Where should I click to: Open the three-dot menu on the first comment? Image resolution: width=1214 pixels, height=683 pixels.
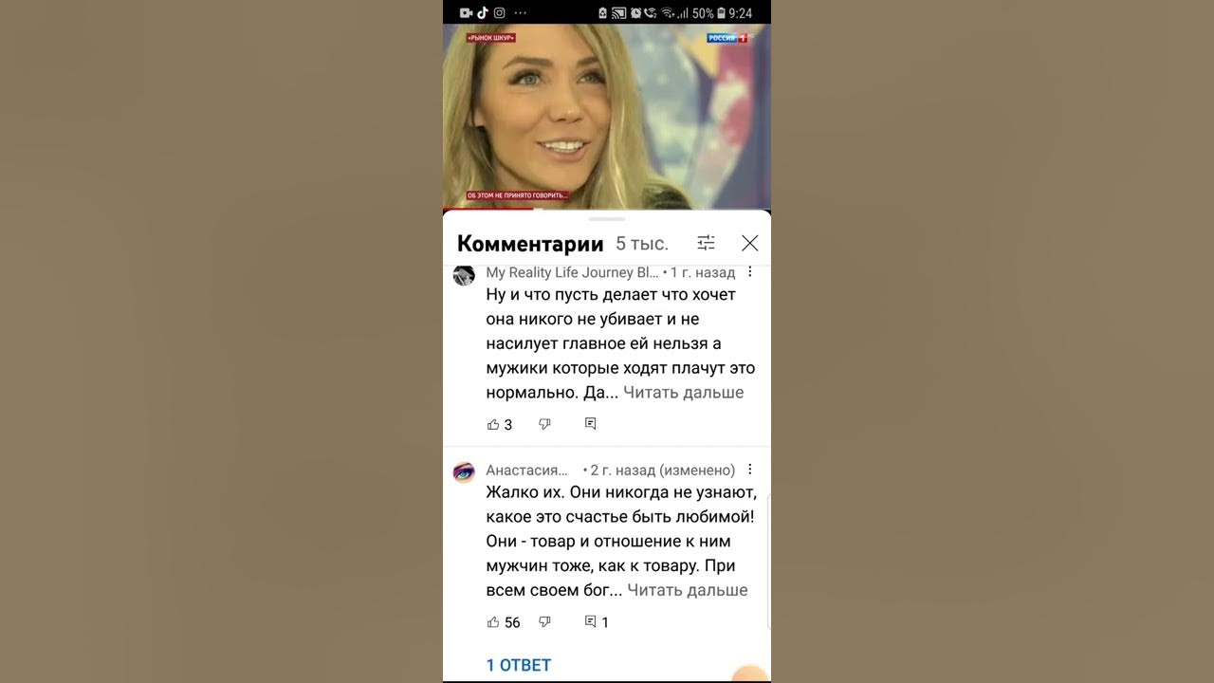[750, 272]
